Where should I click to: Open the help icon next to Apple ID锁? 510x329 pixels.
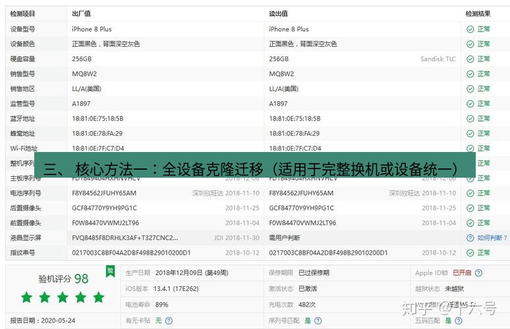tap(478, 273)
